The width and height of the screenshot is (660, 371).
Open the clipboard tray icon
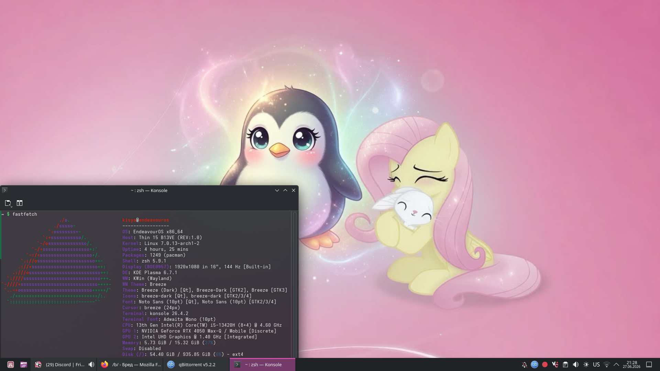coord(565,364)
